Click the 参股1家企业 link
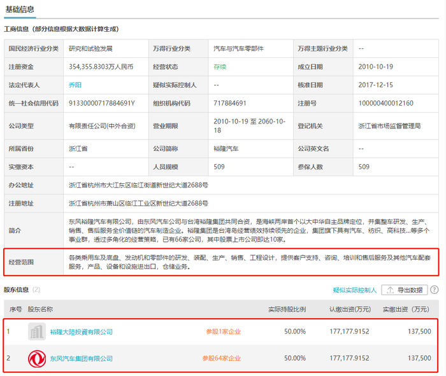Image resolution: width=446 pixels, height=376 pixels. (x=223, y=331)
